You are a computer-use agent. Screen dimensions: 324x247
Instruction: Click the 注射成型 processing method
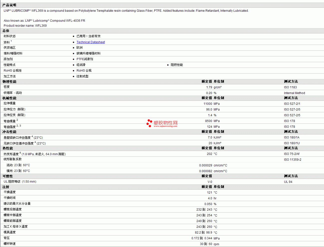pos(82,76)
